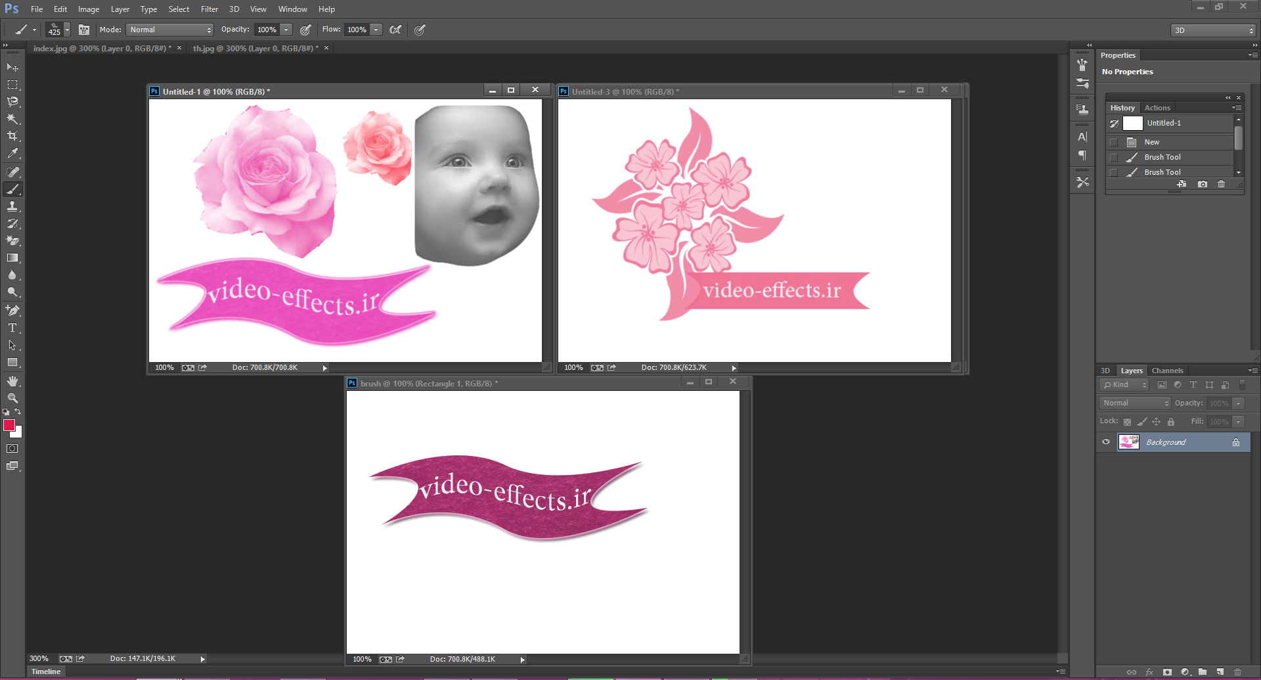Toggle pressure for size button
This screenshot has height=680, width=1261.
coord(420,30)
